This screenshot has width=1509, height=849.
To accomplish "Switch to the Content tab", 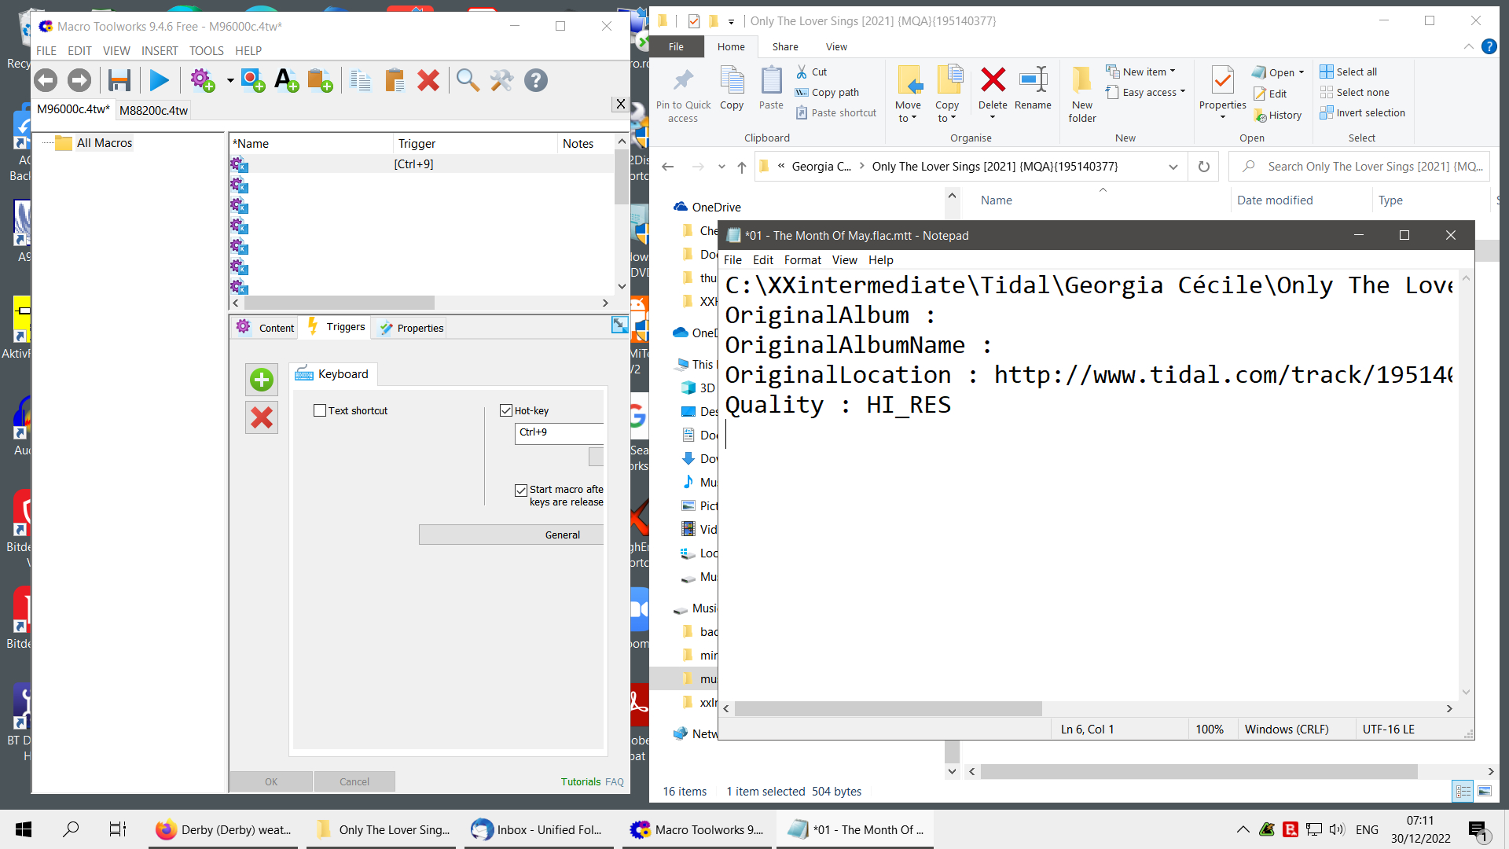I will click(x=266, y=328).
